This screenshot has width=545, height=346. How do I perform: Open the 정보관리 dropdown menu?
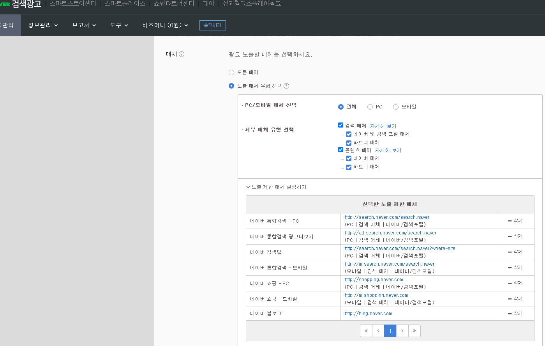coord(43,25)
